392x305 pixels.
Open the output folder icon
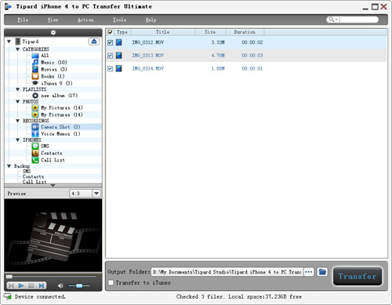tap(322, 272)
